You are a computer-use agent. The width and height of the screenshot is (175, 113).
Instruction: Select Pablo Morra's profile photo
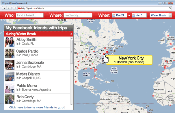point(10,88)
